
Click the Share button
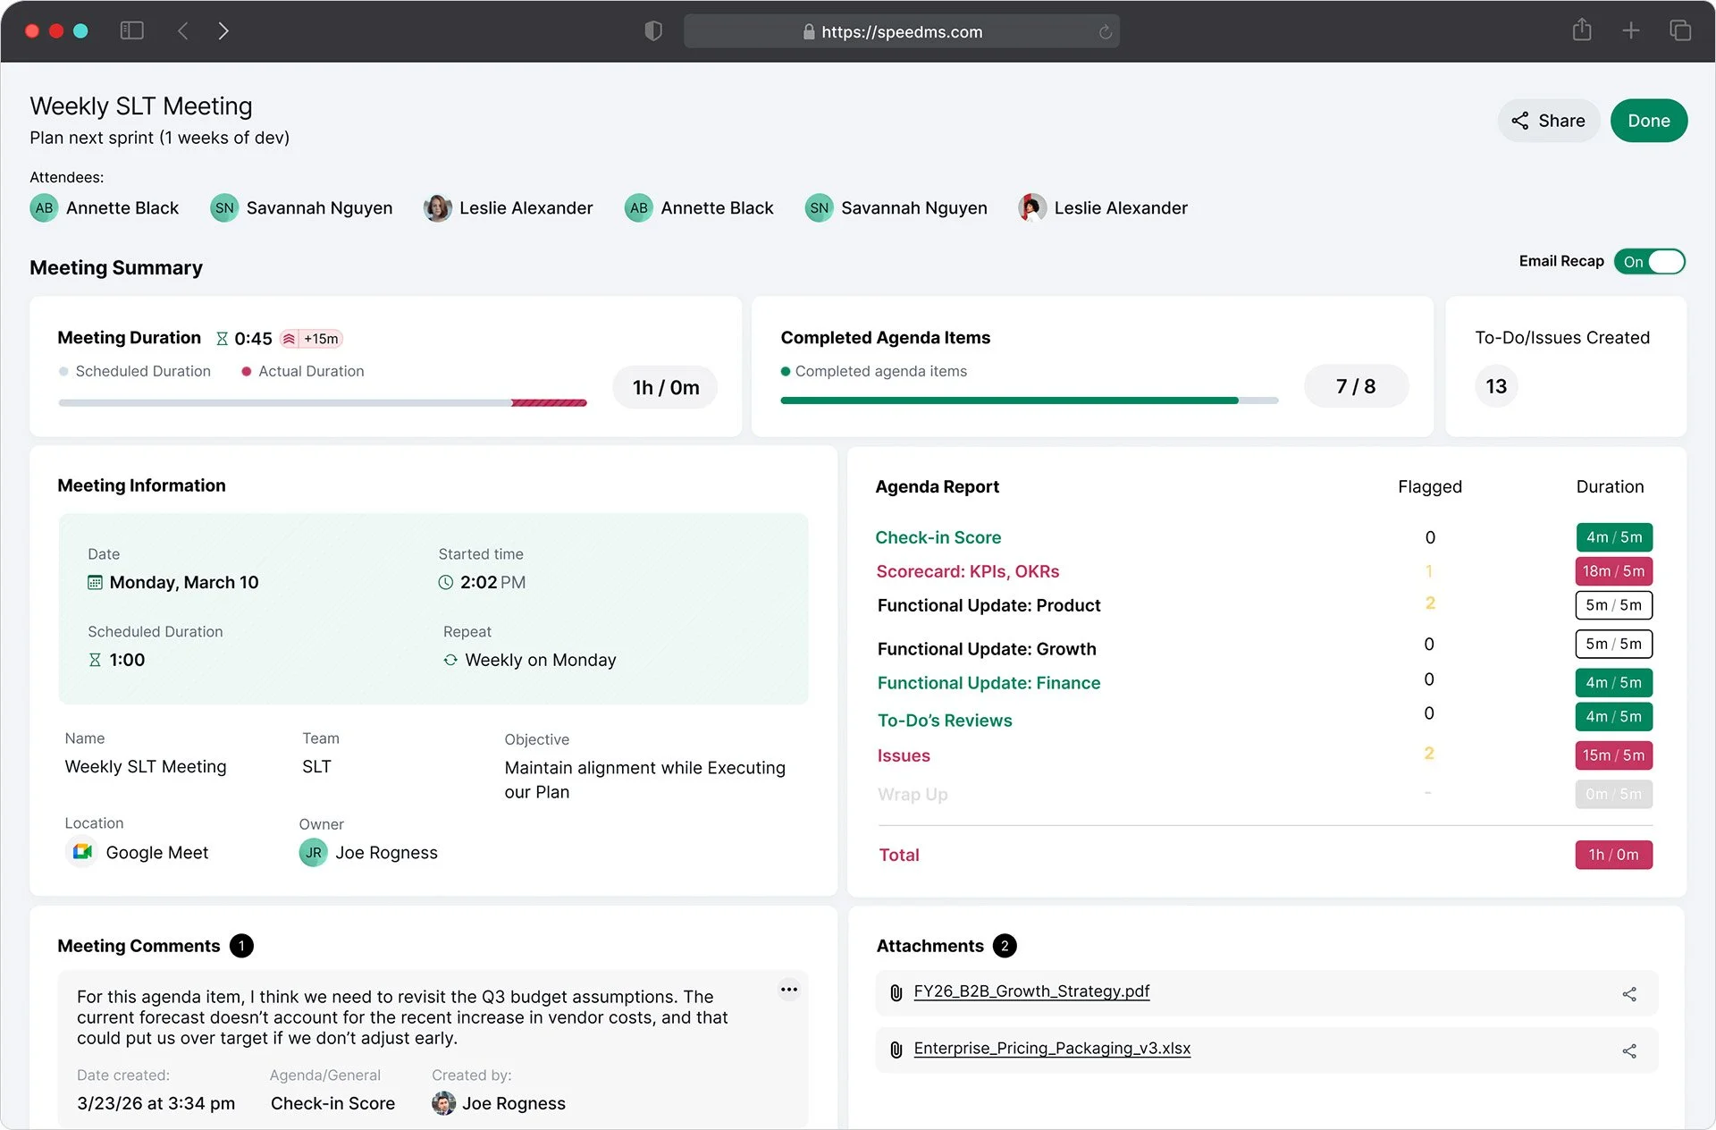[x=1548, y=121]
